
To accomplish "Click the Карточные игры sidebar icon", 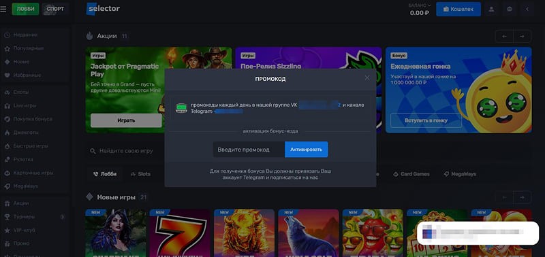I will [7, 173].
